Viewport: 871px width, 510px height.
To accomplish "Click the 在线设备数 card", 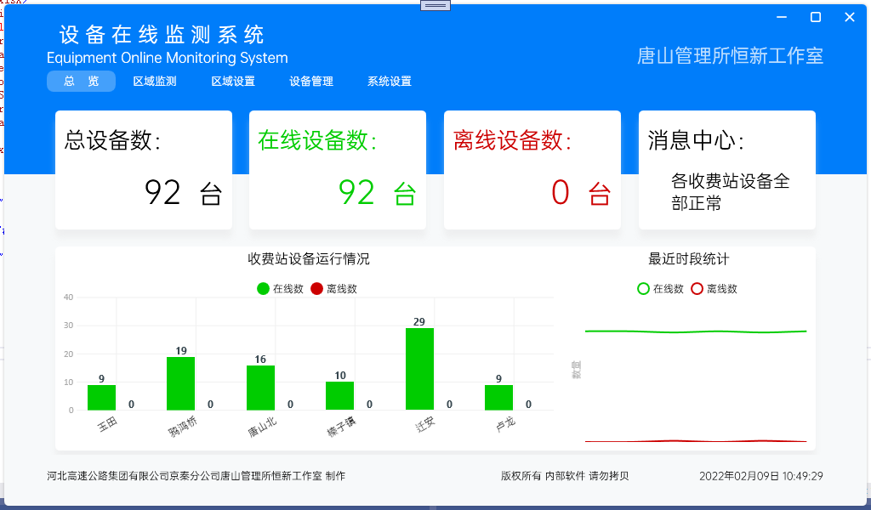I will (338, 170).
